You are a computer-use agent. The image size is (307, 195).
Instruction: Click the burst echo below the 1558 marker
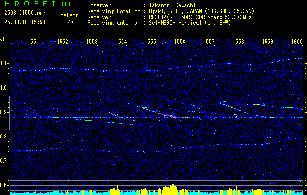click(236, 117)
